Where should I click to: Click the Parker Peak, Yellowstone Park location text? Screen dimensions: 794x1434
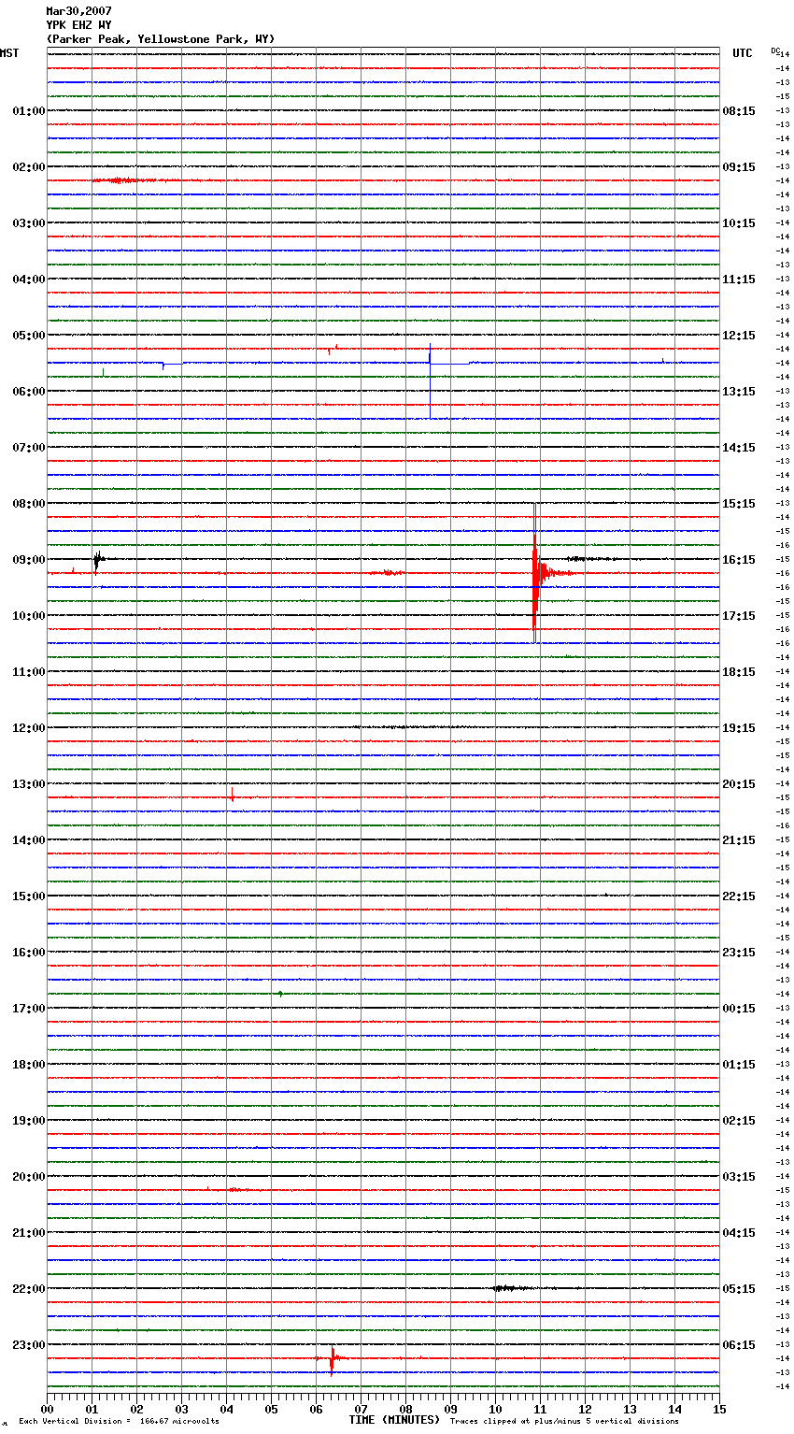coord(161,39)
